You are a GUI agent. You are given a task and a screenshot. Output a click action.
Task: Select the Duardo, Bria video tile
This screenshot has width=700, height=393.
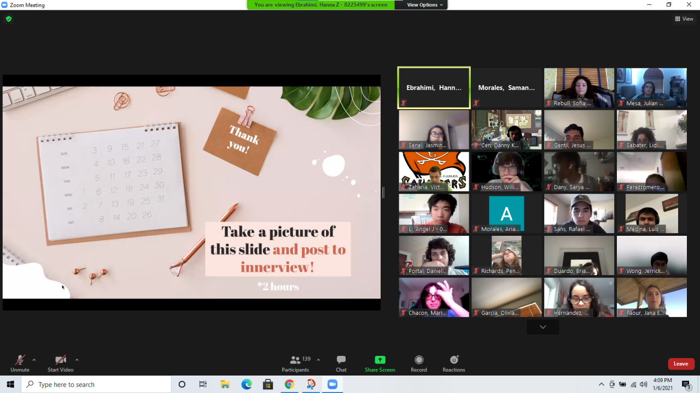tap(579, 255)
